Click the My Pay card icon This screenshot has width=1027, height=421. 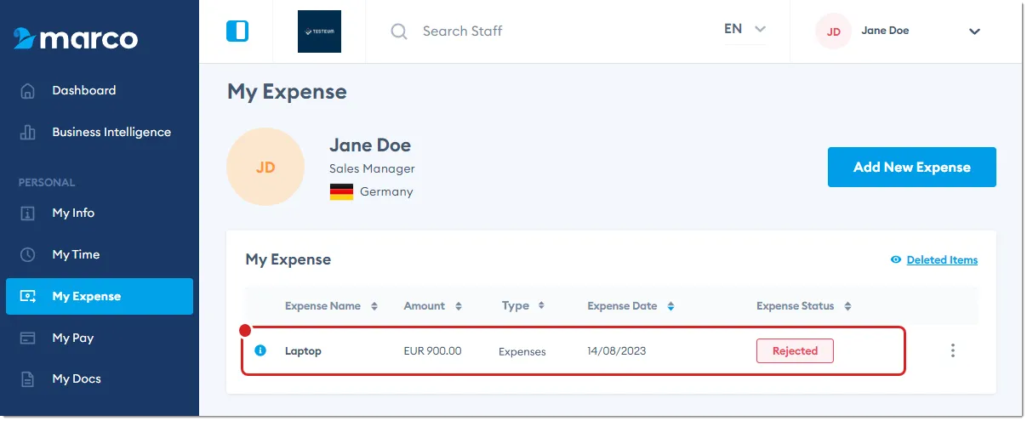(x=28, y=339)
